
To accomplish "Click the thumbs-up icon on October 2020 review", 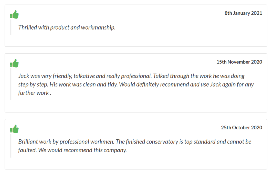I will coord(14,129).
